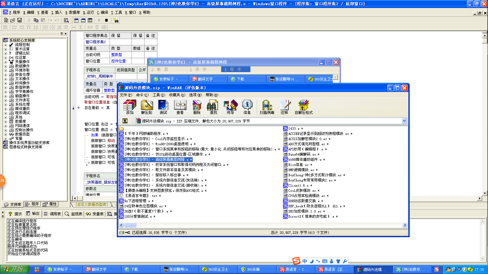488x274 pixels.
Task: Select 【易语言专题】.txt file in WinRAR list
Action: pyautogui.click(x=140, y=196)
